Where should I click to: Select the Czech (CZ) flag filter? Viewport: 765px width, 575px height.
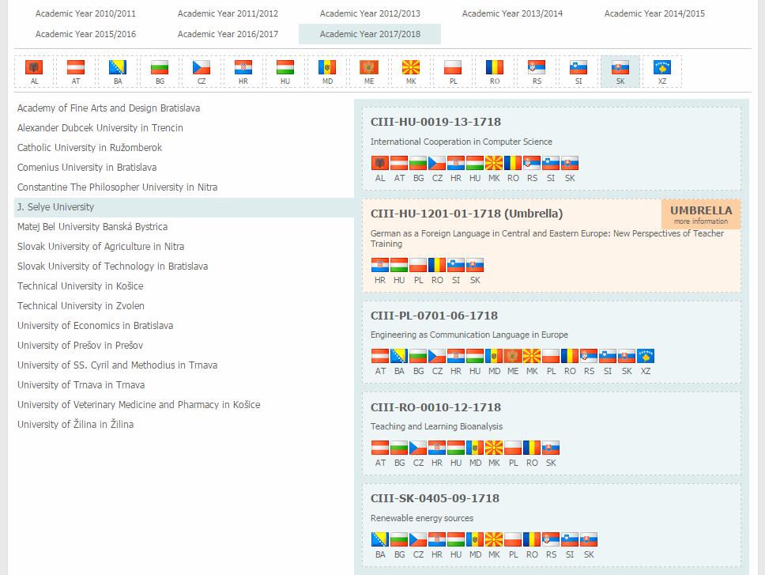[202, 71]
